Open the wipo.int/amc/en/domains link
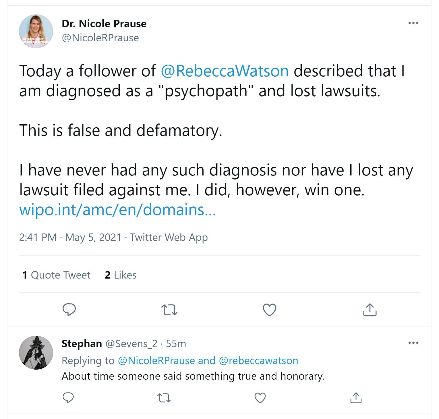439x419 pixels. [117, 210]
